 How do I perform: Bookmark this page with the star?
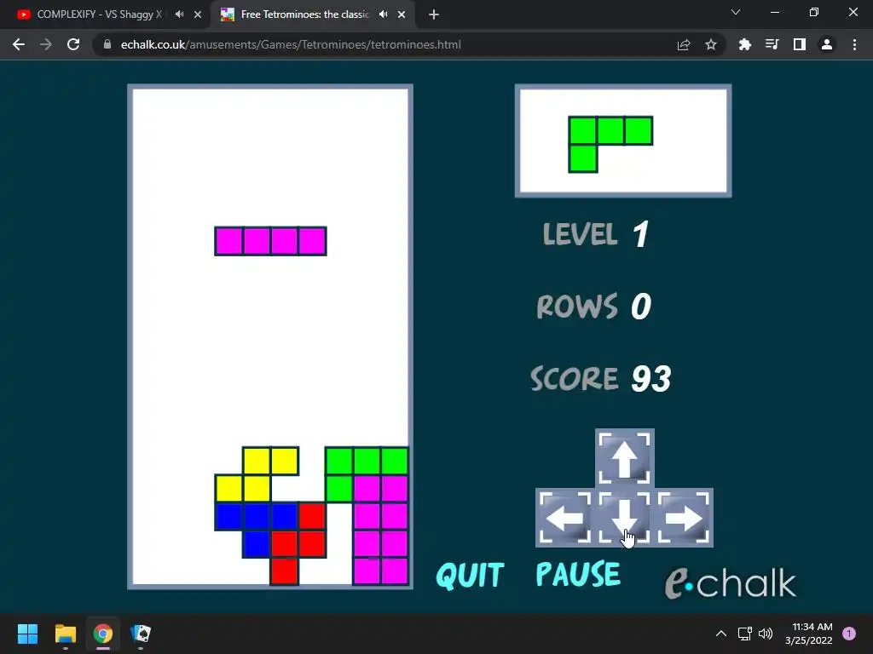coord(711,44)
